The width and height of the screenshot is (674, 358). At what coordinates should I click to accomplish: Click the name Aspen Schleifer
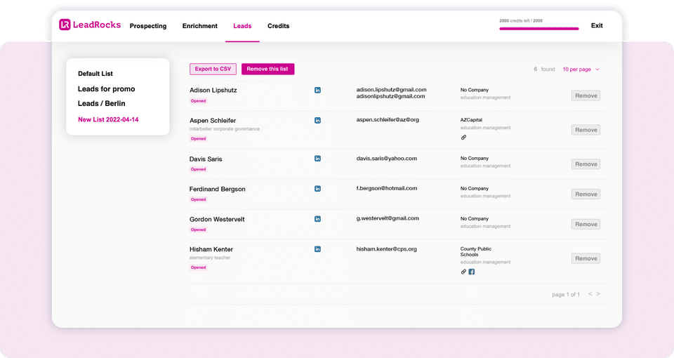coord(213,121)
